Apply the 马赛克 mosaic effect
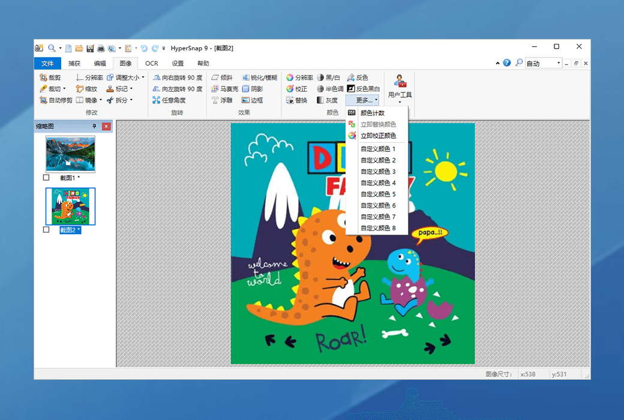The image size is (624, 420). pyautogui.click(x=215, y=89)
